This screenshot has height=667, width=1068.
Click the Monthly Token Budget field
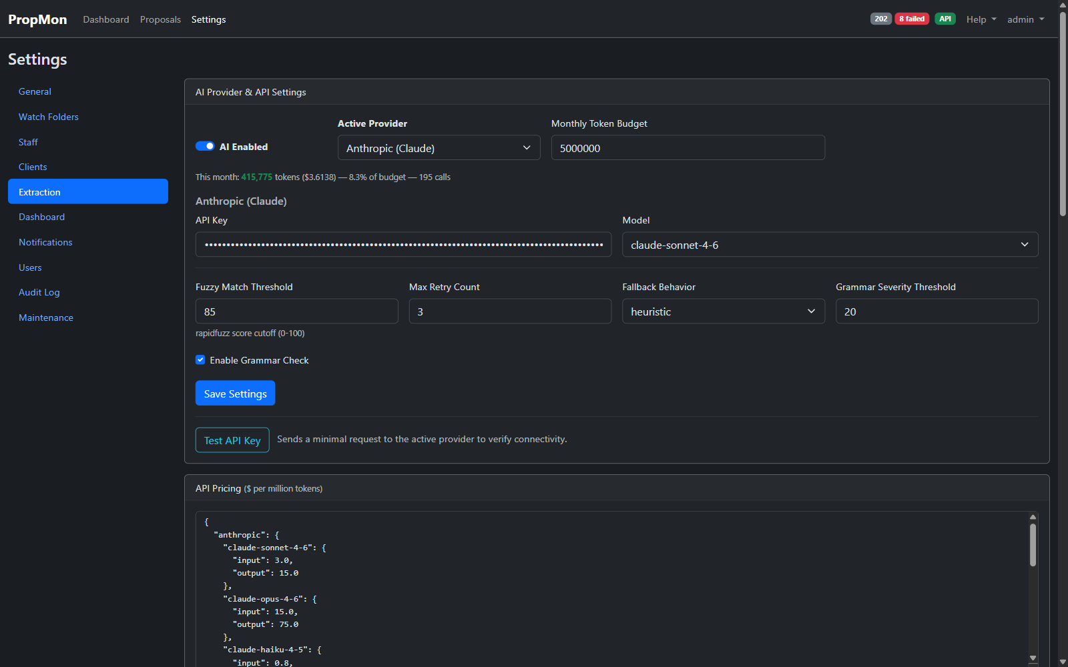(688, 147)
